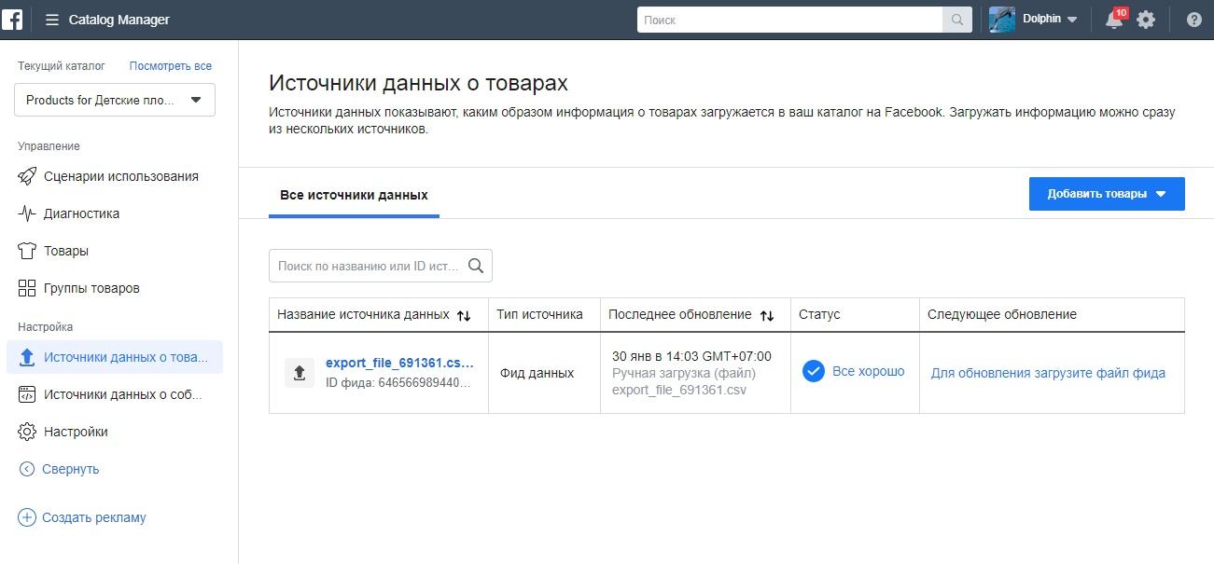
Task: Click the upload icon in sidebar Источники данных
Action: [x=27, y=357]
